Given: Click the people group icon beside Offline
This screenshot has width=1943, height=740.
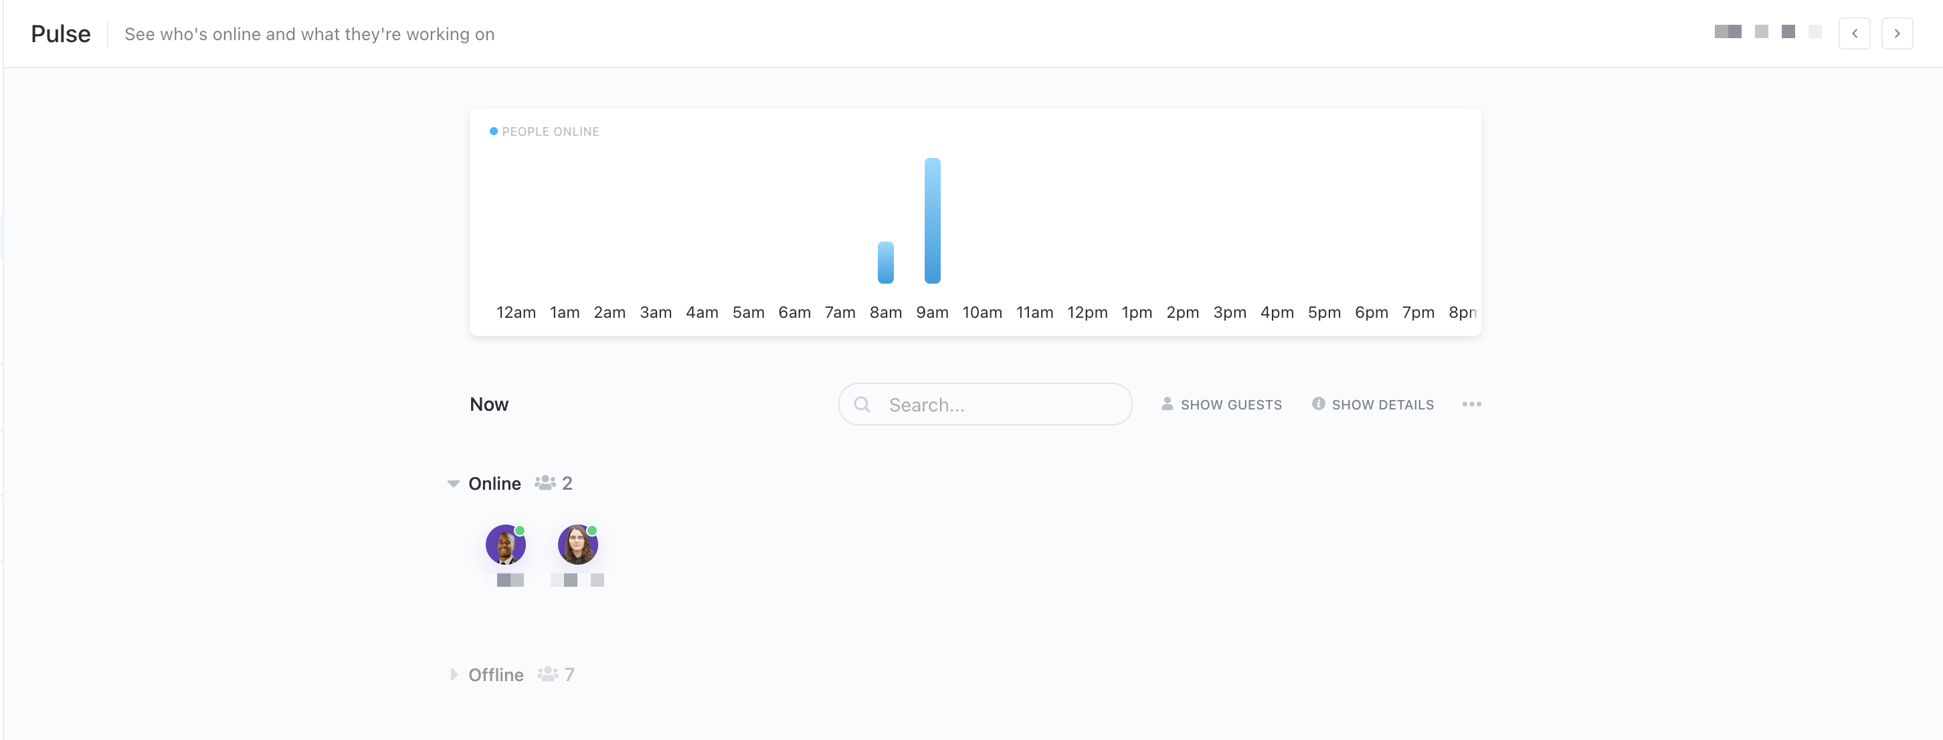Looking at the screenshot, I should (x=547, y=674).
